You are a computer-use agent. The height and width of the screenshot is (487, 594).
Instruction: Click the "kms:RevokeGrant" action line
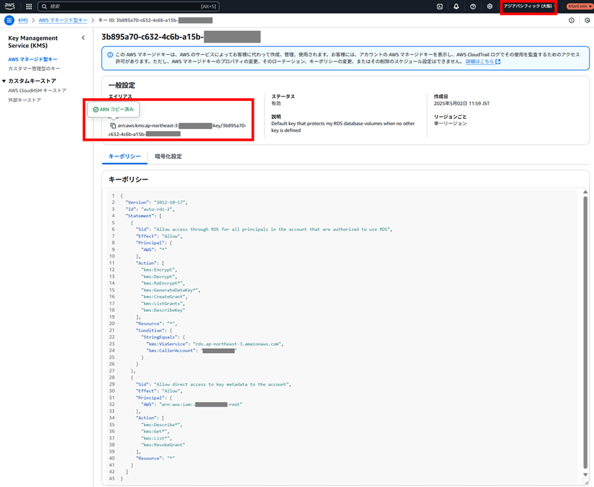163,445
